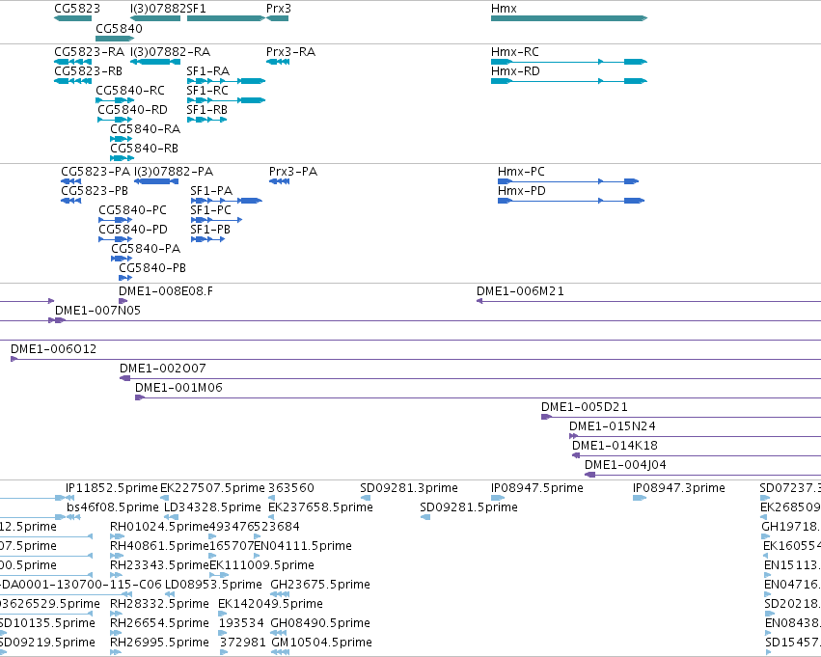Click the Prx3-PA protein glyph

pos(279,181)
